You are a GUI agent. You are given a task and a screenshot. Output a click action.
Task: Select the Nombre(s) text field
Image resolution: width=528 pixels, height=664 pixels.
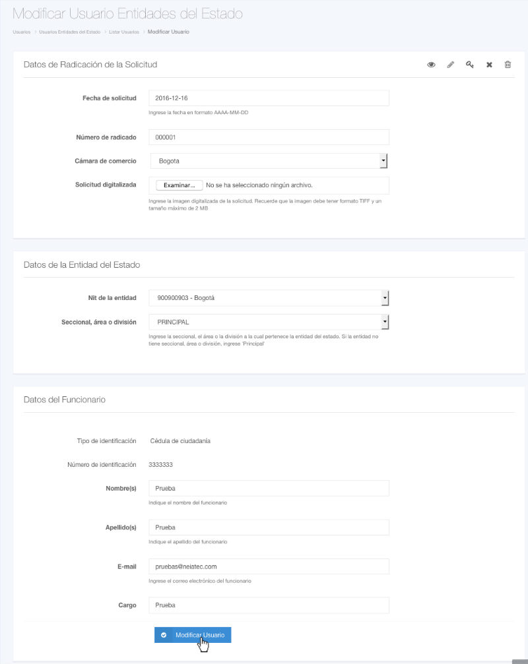pyautogui.click(x=269, y=488)
